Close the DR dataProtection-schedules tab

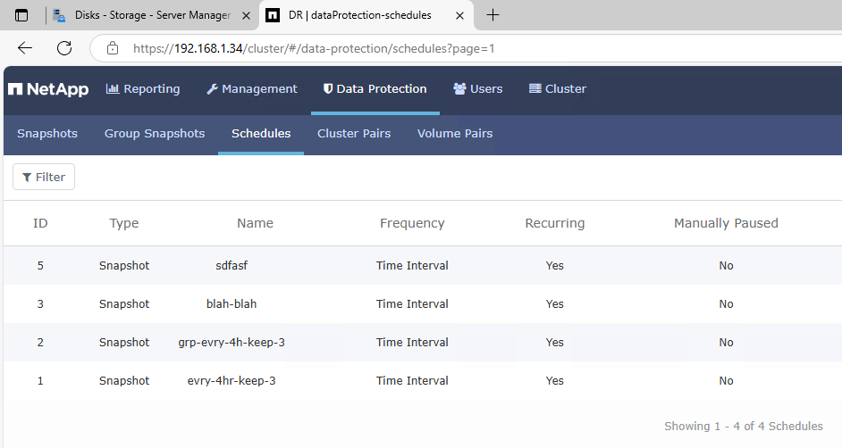point(459,15)
